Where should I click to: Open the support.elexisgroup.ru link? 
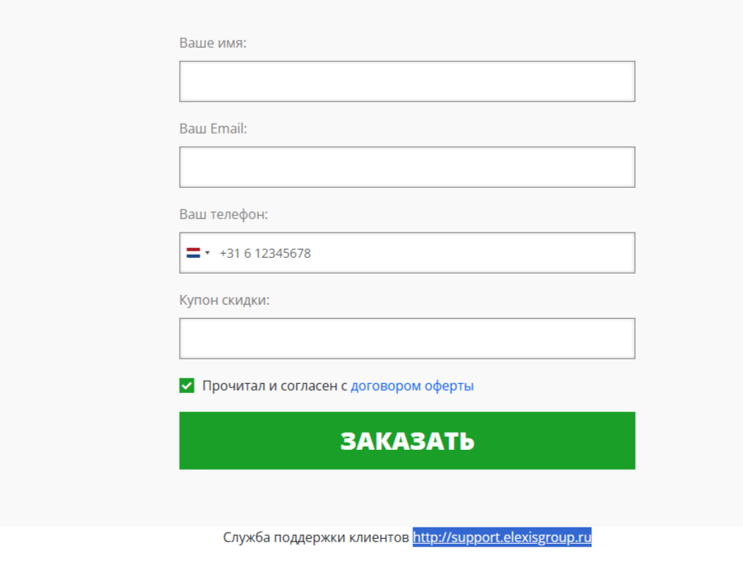coord(502,537)
